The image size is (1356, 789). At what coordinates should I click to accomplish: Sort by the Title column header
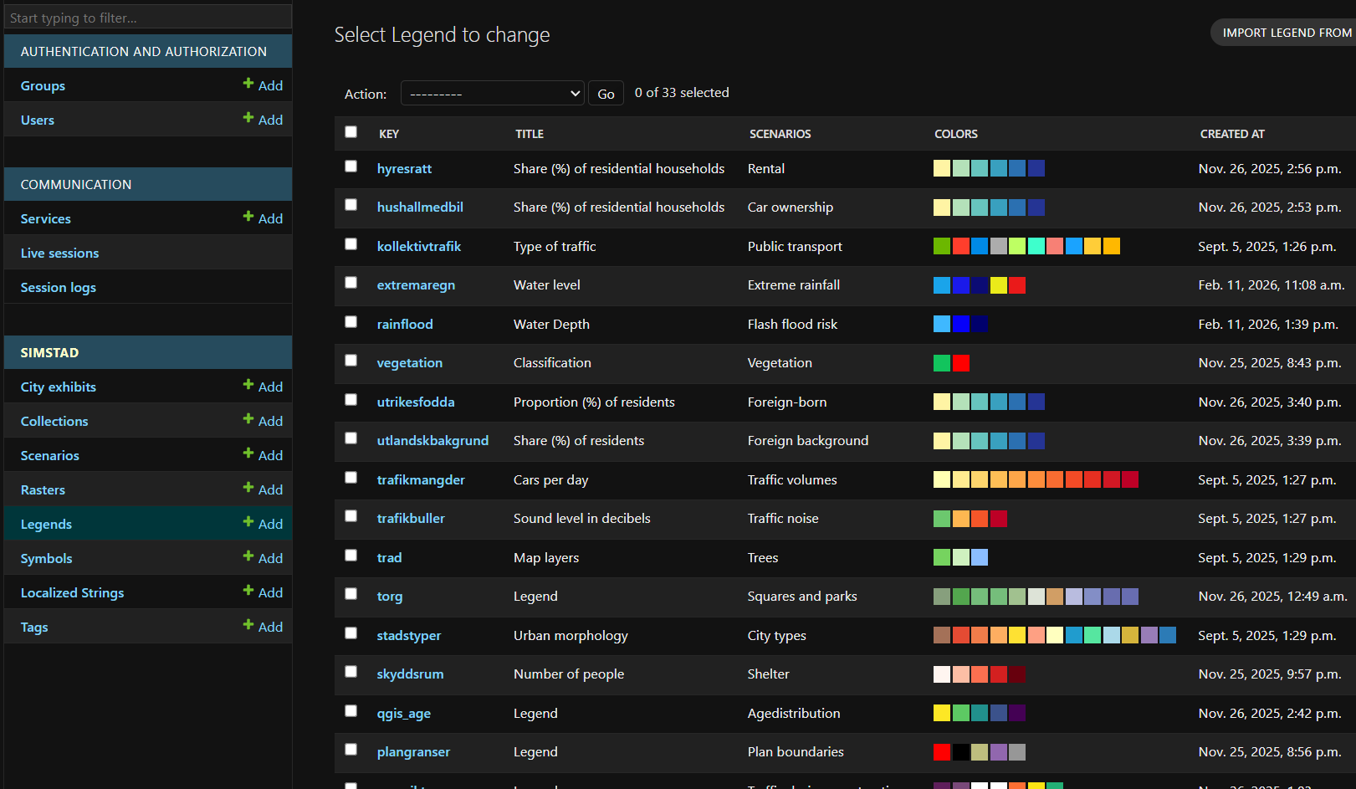530,134
